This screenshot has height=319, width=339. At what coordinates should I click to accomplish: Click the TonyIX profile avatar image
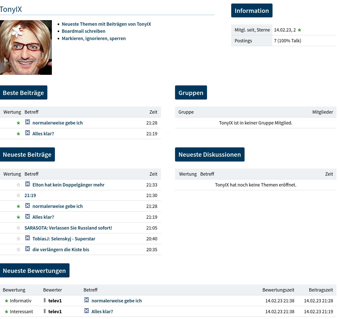click(26, 47)
